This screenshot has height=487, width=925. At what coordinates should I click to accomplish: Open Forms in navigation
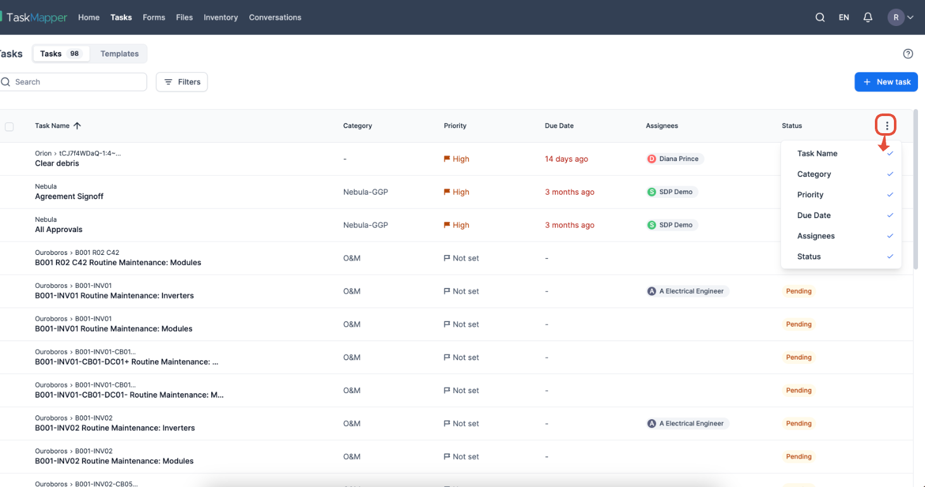coord(154,18)
